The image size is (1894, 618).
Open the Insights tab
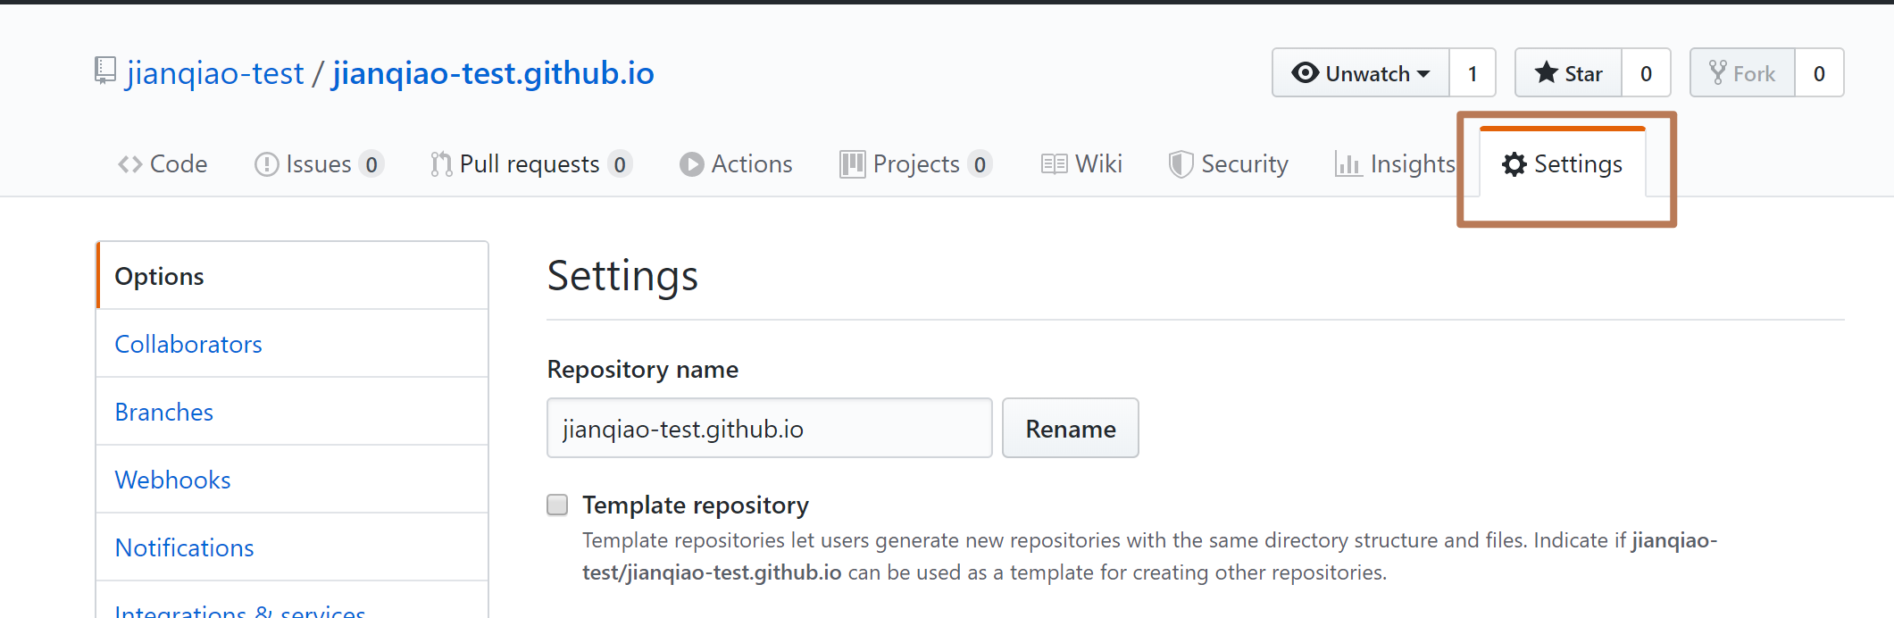pyautogui.click(x=1396, y=164)
